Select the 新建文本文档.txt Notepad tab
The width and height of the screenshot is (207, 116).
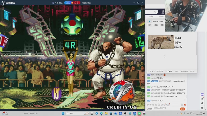click(158, 21)
